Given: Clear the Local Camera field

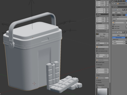Looking at the screenshot, I should (108, 60).
